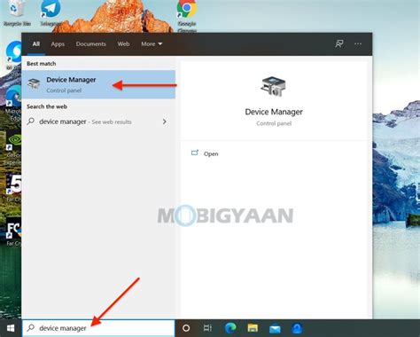Screen dimensions: 420x337
Task: Switch to the Apps search tab
Action: point(58,43)
